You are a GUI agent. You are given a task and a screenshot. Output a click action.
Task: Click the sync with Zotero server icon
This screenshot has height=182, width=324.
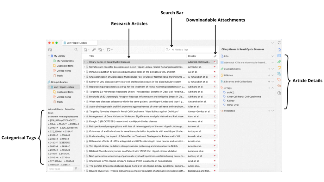tap(279, 43)
